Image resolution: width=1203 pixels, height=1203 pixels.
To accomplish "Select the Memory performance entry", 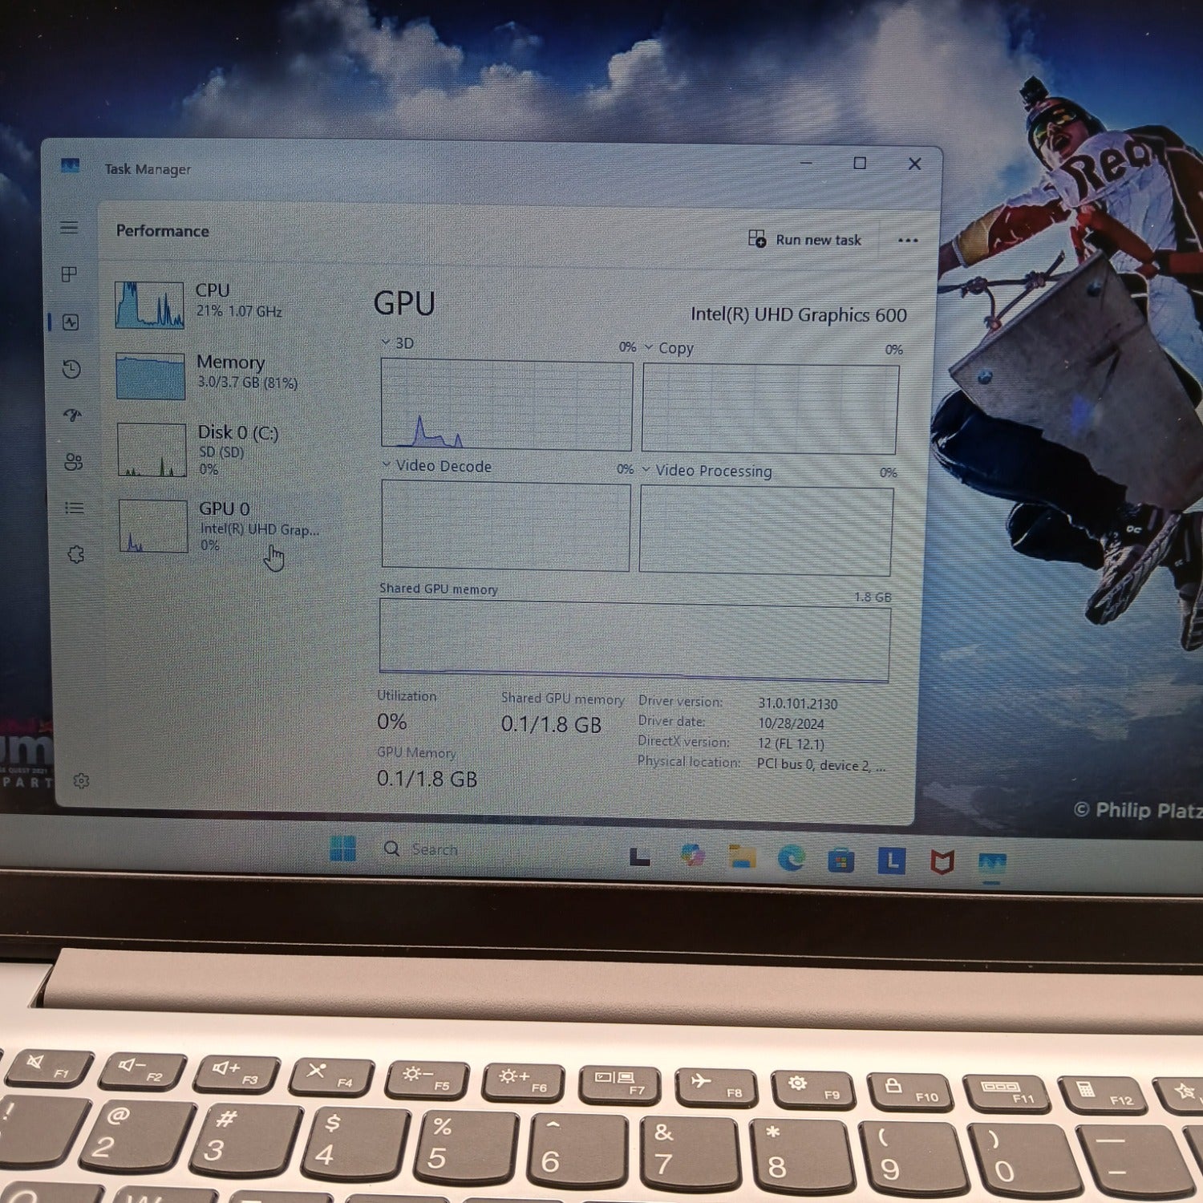I will (230, 375).
